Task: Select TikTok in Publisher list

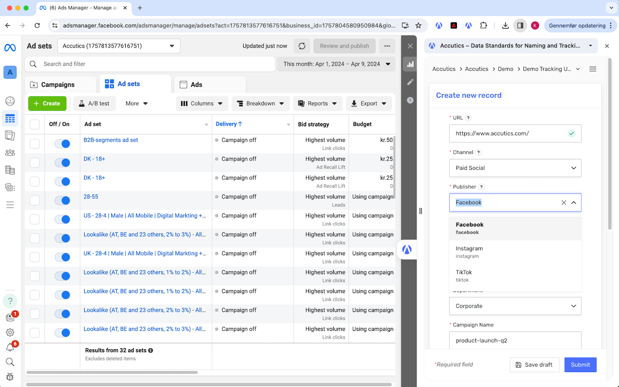Action: pyautogui.click(x=515, y=276)
